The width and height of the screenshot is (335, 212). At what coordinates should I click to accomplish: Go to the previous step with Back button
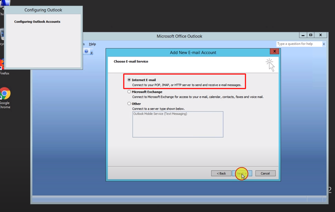[x=221, y=173]
